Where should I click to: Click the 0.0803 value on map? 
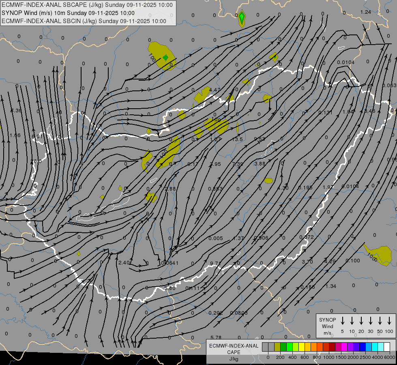(x=239, y=313)
